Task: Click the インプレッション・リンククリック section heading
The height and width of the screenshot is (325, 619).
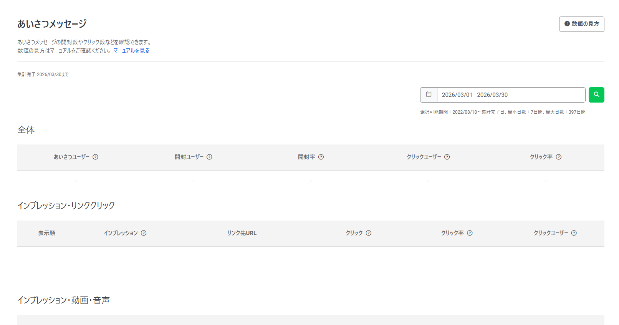Action: tap(66, 206)
